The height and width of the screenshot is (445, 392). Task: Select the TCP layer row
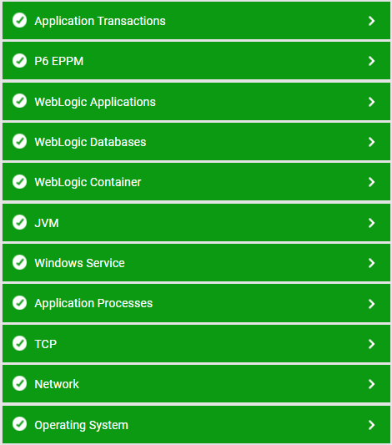[196, 344]
